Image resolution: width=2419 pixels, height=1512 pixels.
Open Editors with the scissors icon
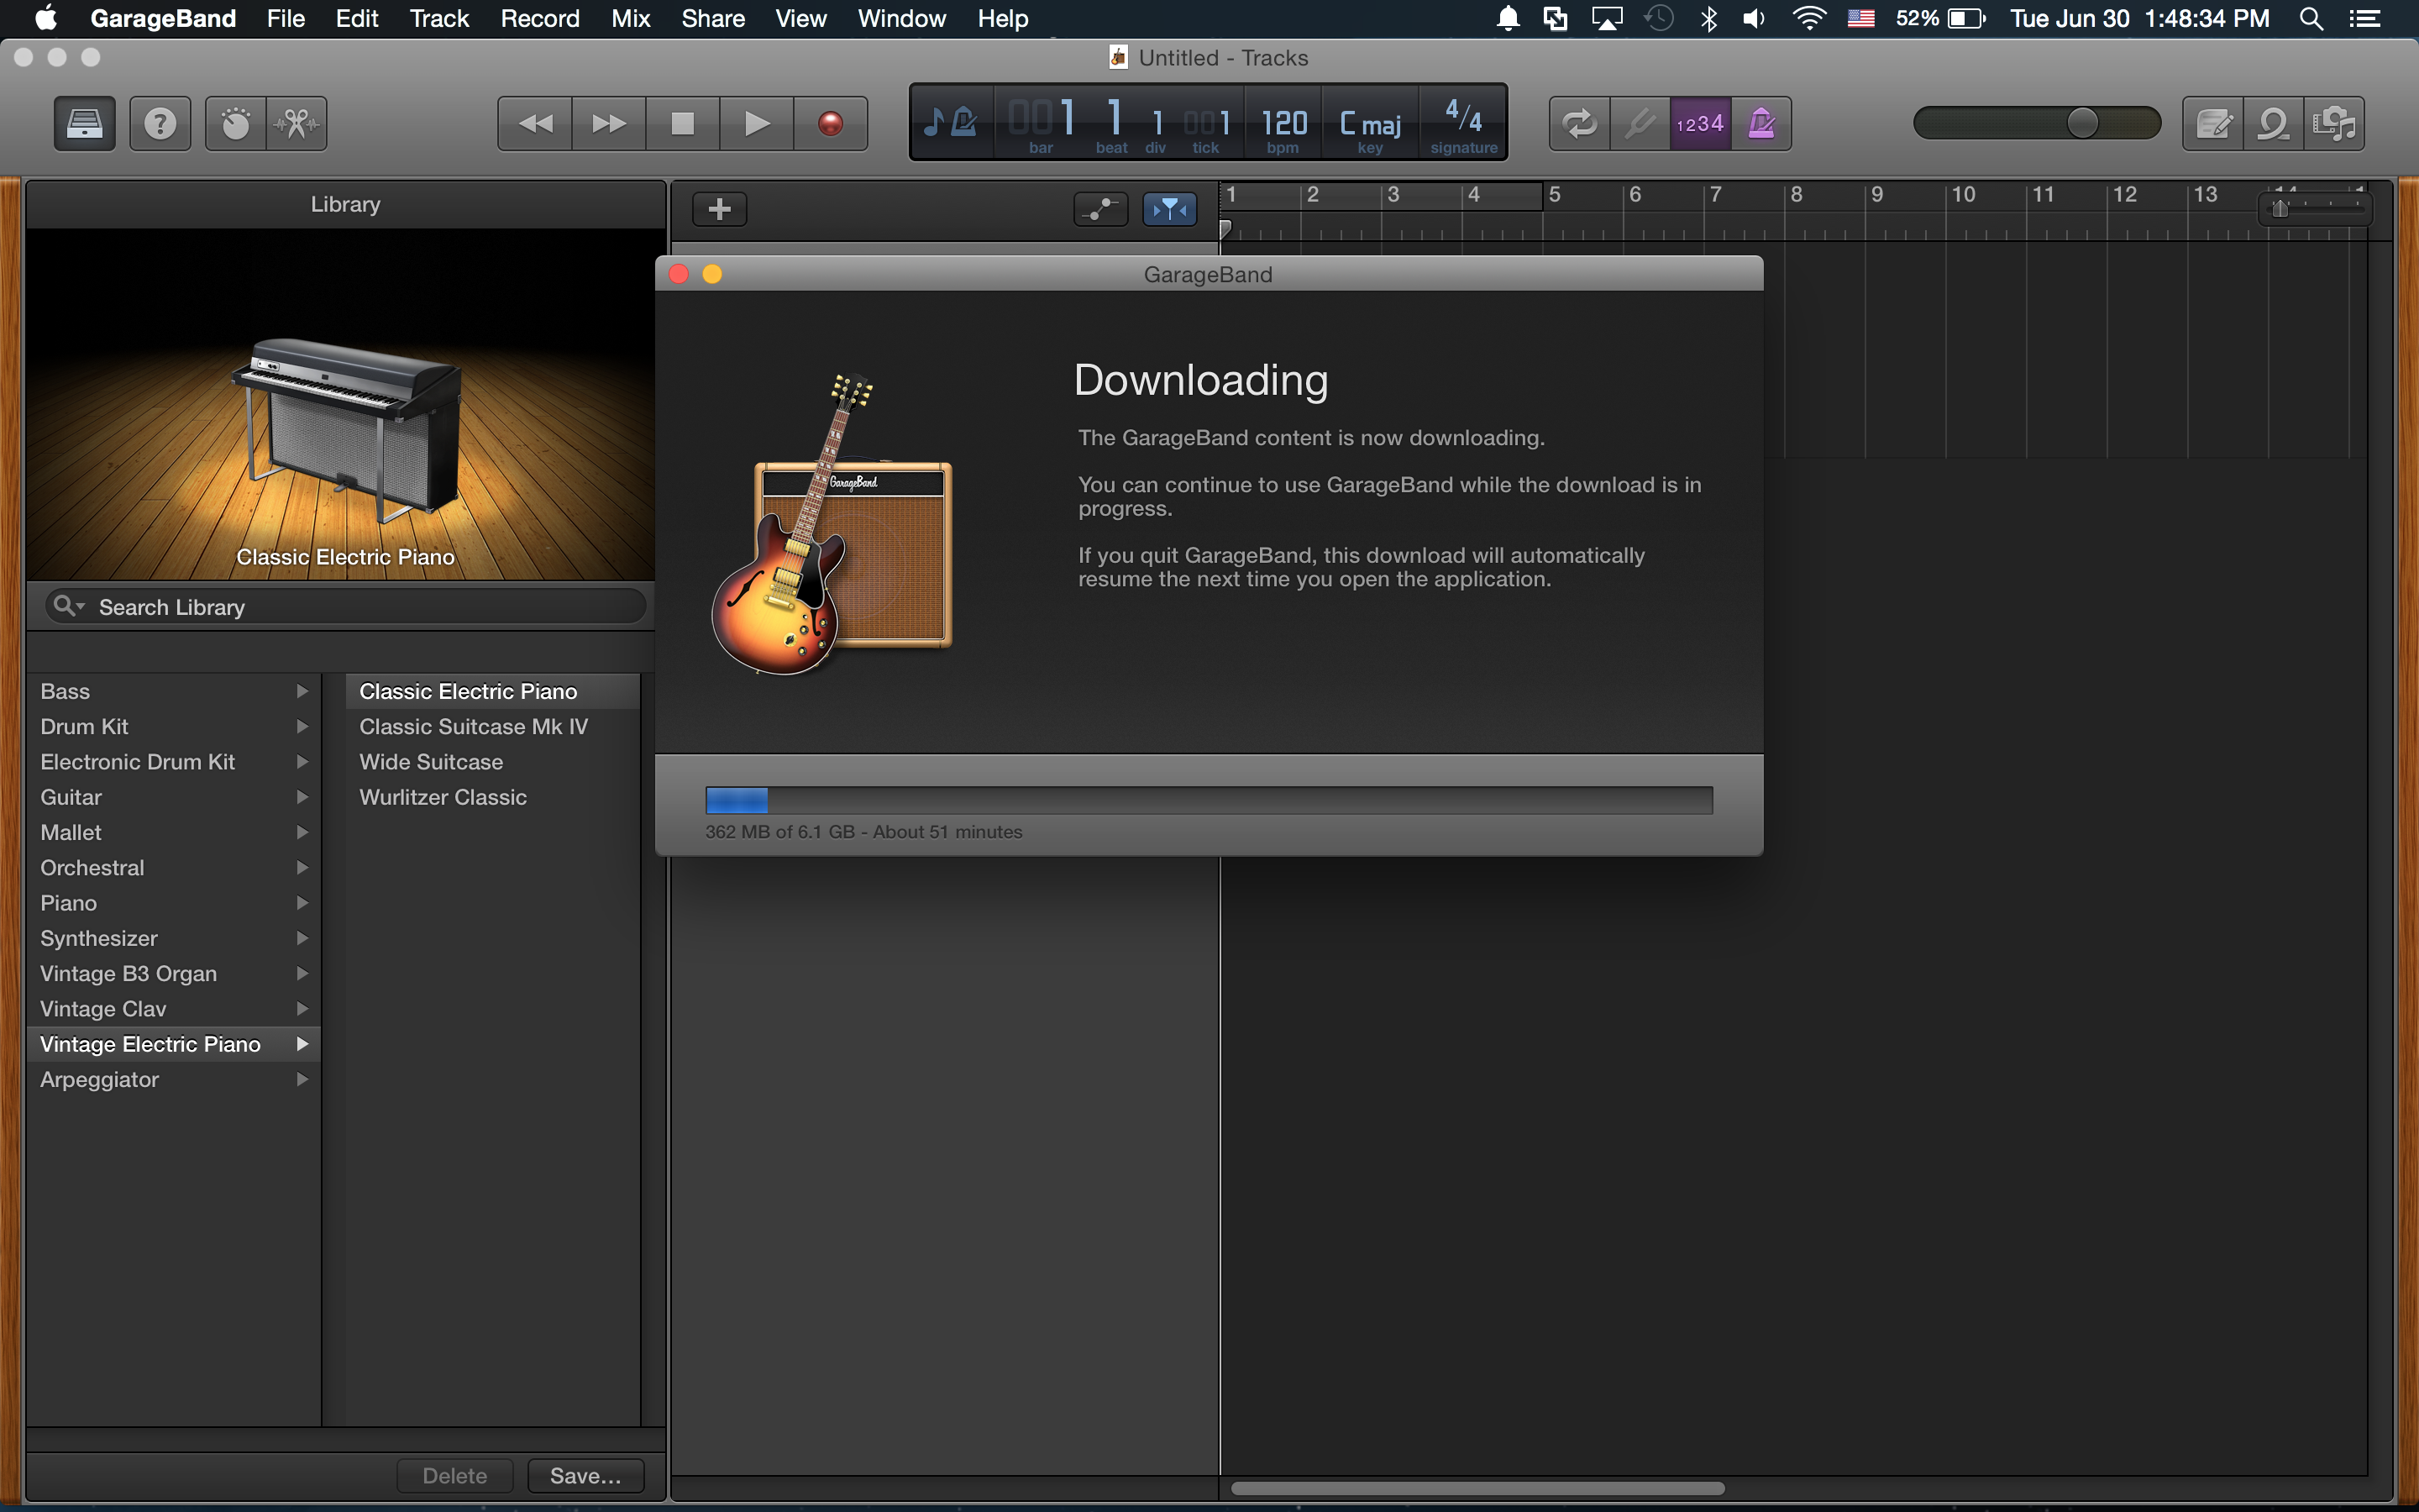click(296, 124)
